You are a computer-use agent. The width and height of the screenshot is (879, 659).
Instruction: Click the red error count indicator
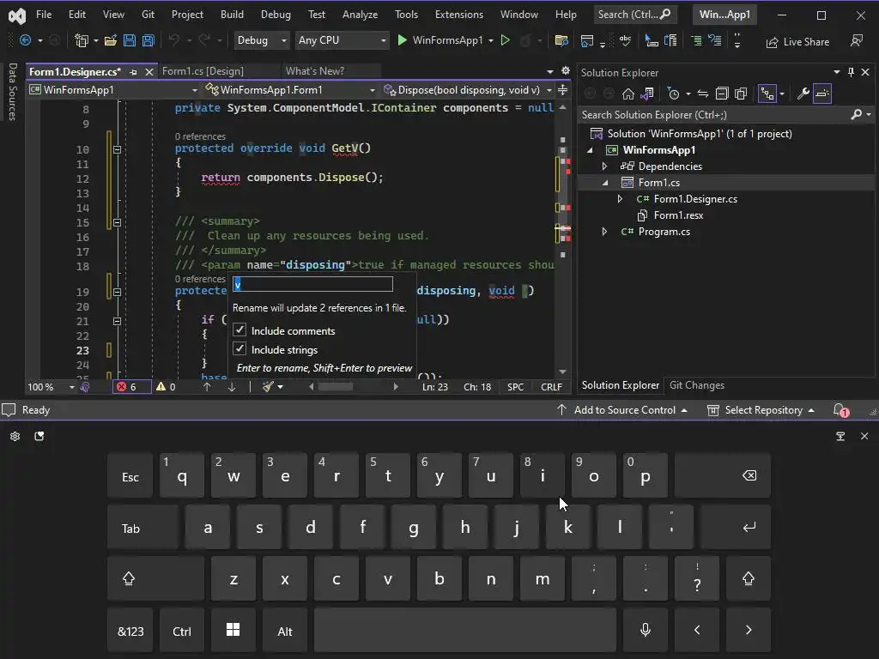(x=131, y=387)
